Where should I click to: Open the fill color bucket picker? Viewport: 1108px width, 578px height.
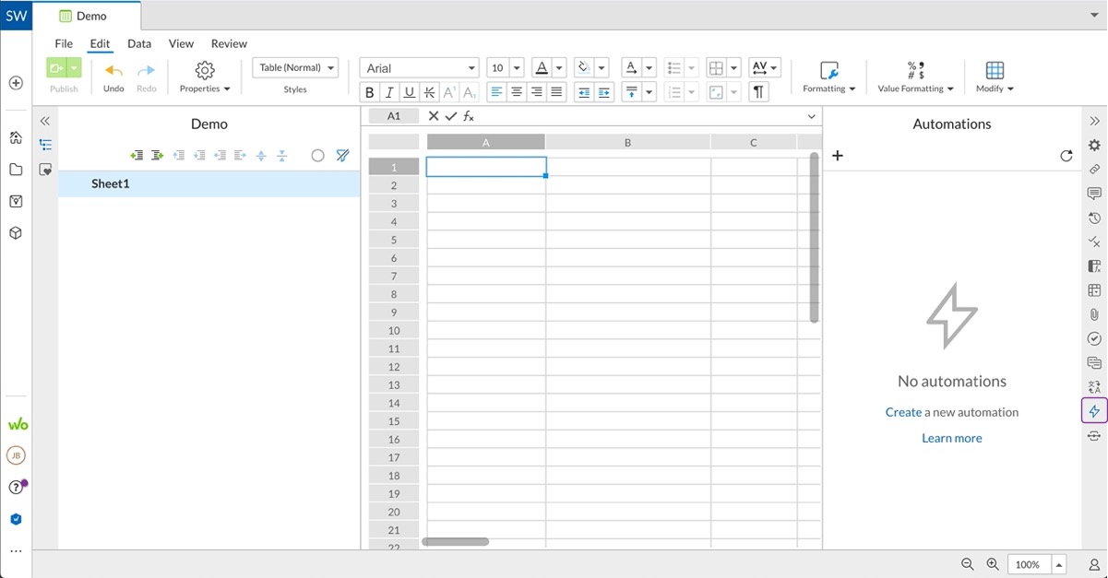583,68
